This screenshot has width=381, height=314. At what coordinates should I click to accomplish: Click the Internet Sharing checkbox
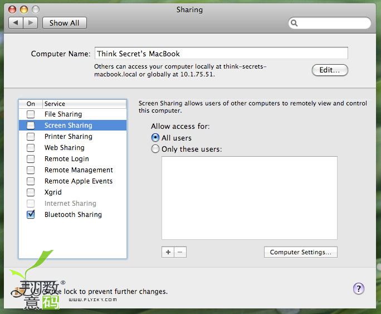coord(31,204)
